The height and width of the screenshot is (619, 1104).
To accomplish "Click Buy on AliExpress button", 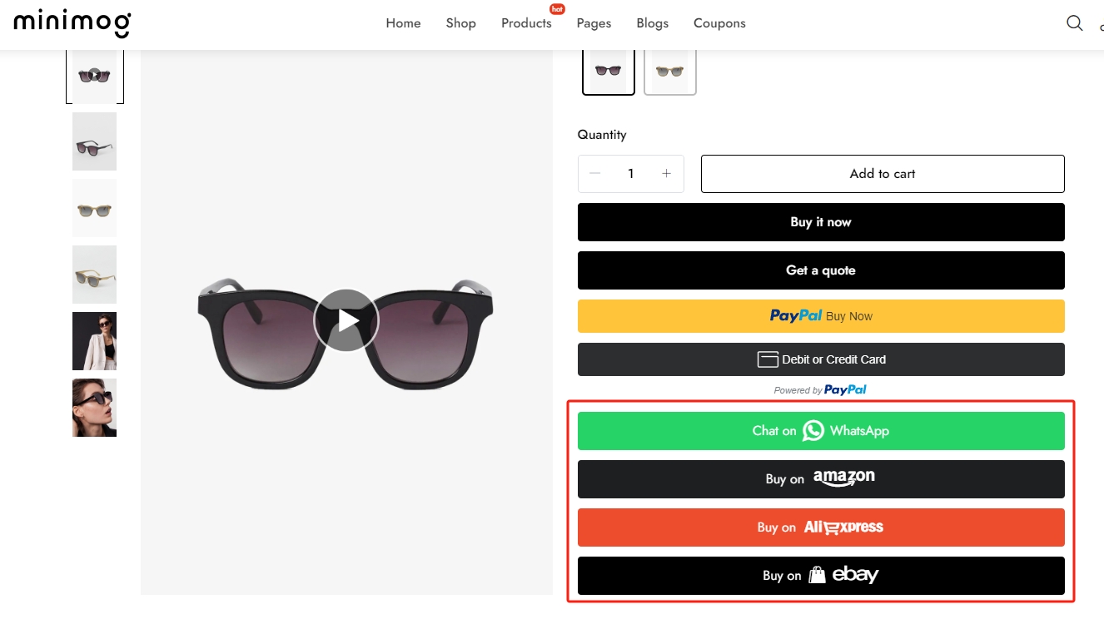I will click(x=821, y=527).
